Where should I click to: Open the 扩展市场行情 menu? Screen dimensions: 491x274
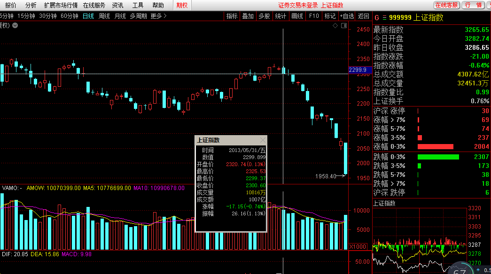61,5
